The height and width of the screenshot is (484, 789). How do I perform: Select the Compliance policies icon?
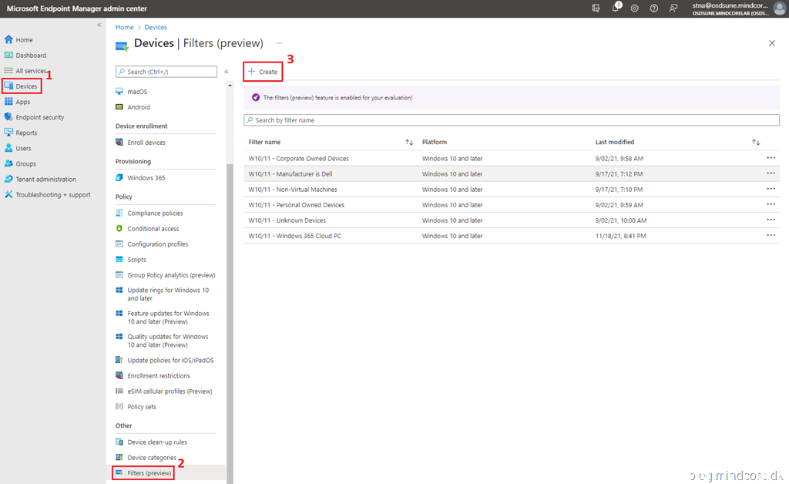120,213
